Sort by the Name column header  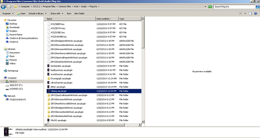click(70, 19)
